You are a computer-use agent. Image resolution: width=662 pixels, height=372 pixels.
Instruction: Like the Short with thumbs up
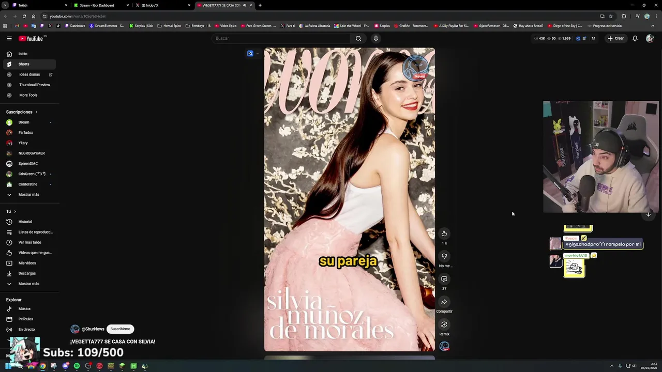tap(444, 234)
